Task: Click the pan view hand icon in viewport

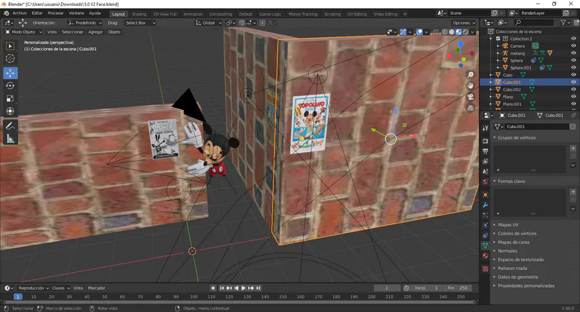Action: [470, 86]
